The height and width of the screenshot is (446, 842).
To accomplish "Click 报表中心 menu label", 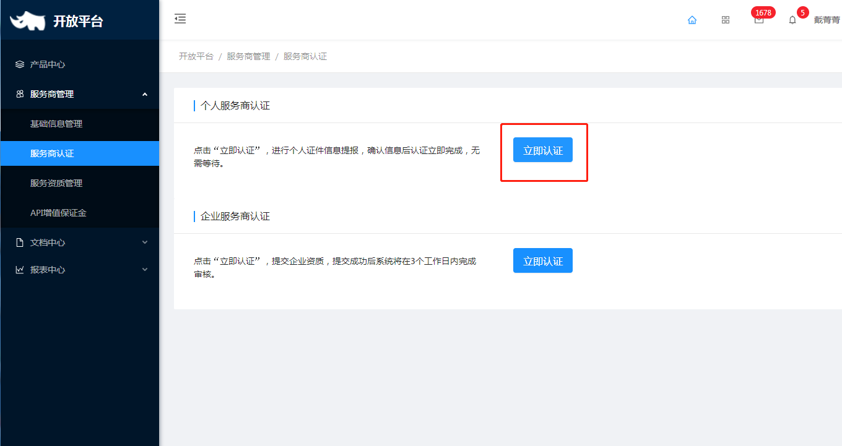I will point(48,270).
